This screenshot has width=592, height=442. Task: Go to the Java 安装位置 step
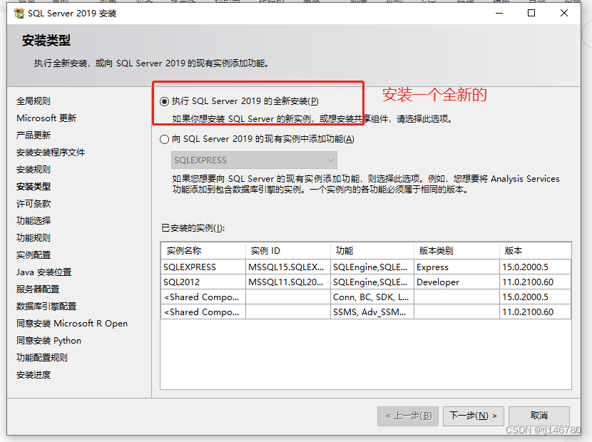point(44,272)
